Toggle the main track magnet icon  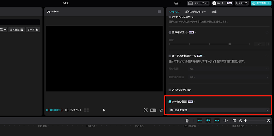click(x=200, y=121)
